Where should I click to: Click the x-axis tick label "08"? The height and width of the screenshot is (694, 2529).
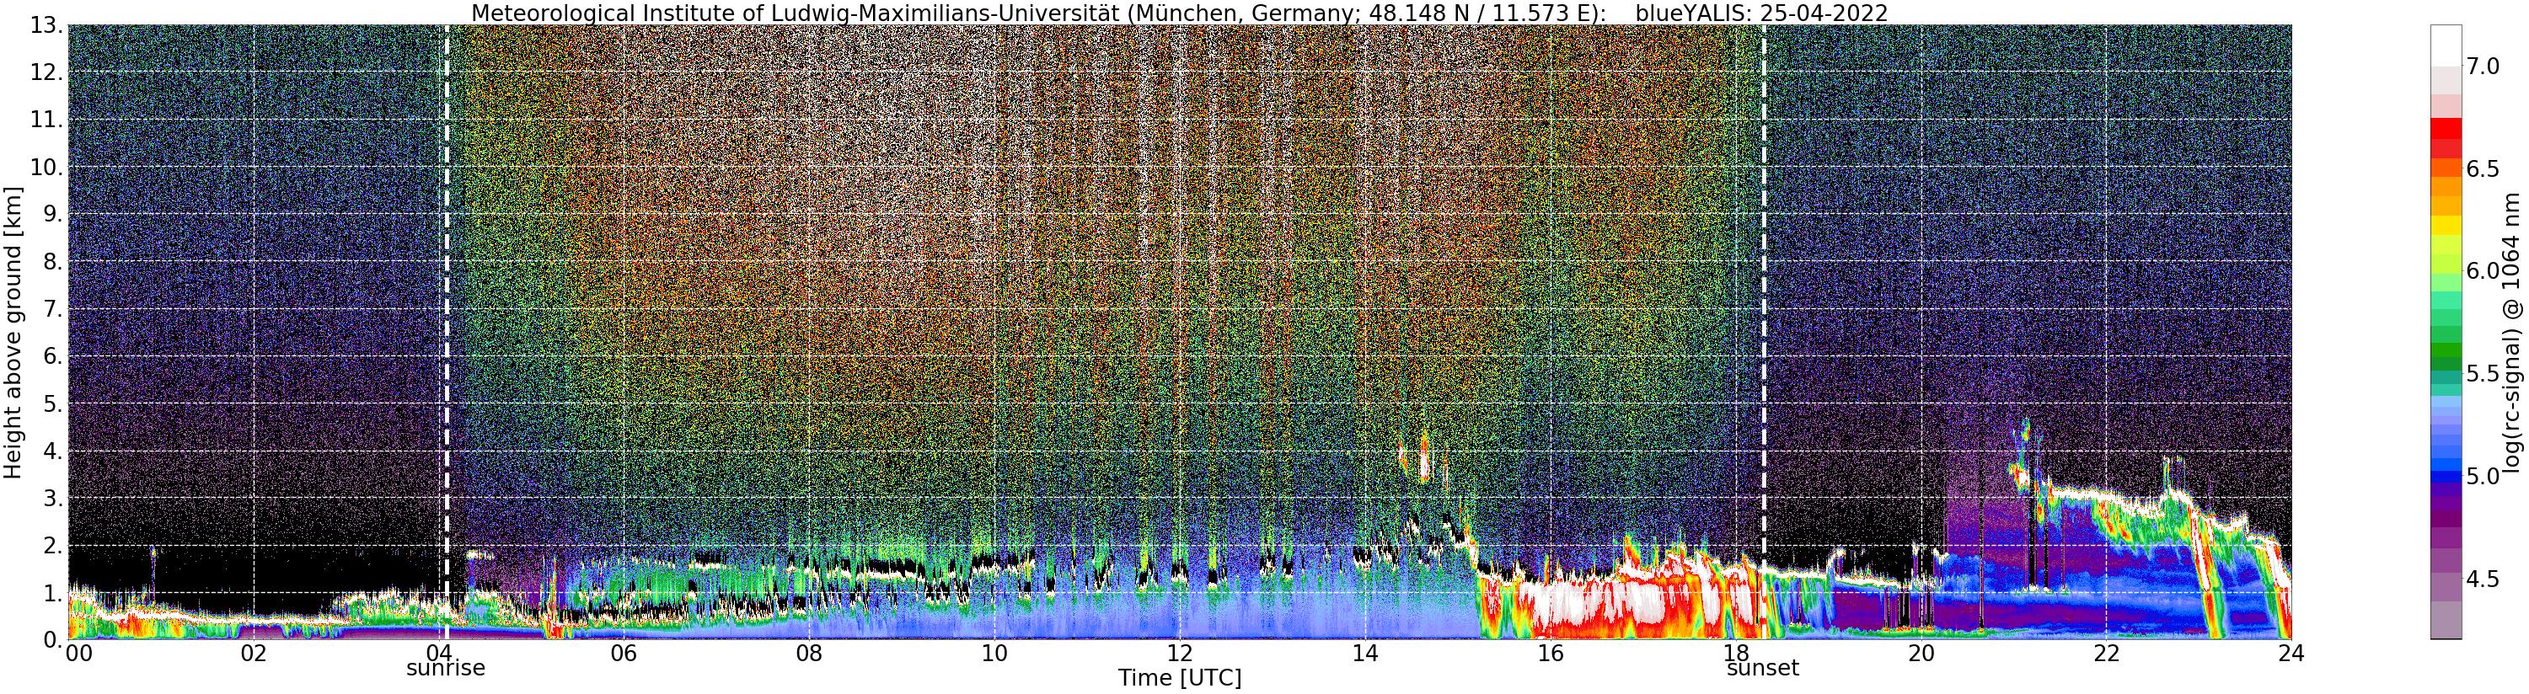point(809,654)
